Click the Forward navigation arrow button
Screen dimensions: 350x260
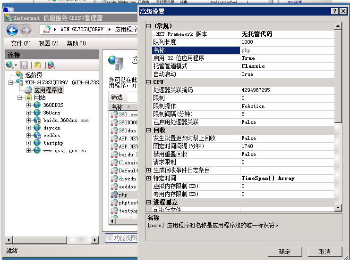[x=26, y=30]
